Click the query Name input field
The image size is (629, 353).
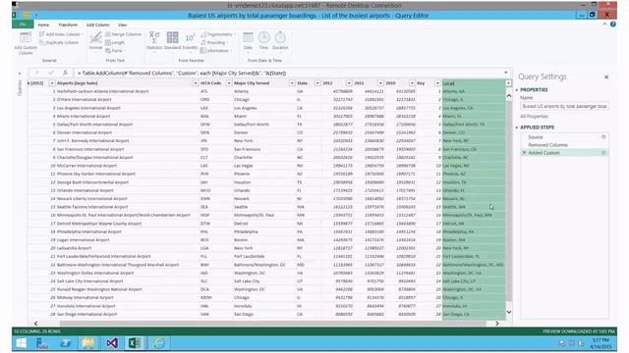(564, 106)
